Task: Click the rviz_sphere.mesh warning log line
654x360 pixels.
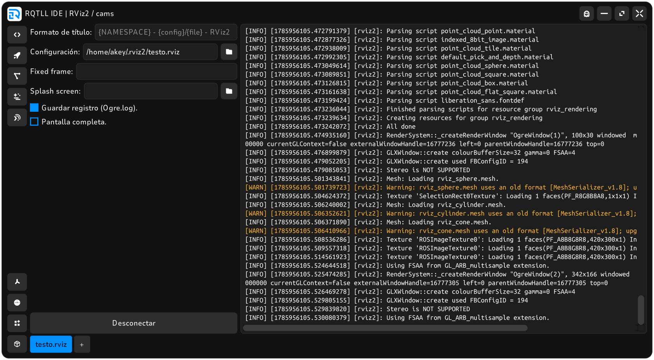Action: point(441,187)
